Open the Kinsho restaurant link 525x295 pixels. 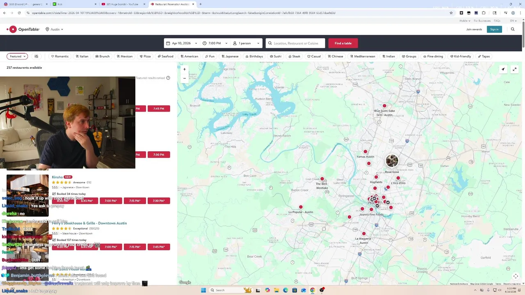[57, 177]
